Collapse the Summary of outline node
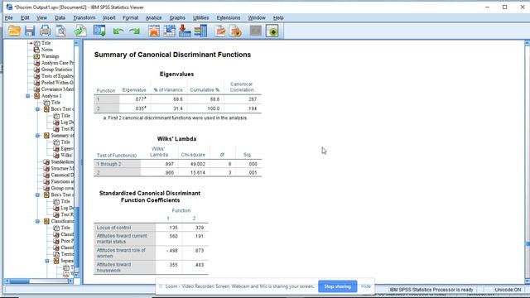This screenshot has width=530, height=298. [37, 136]
